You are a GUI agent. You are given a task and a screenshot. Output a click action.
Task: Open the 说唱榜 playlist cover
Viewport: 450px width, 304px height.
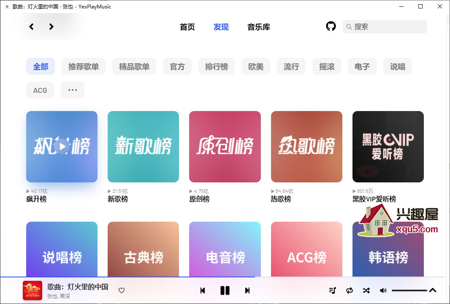click(x=62, y=249)
